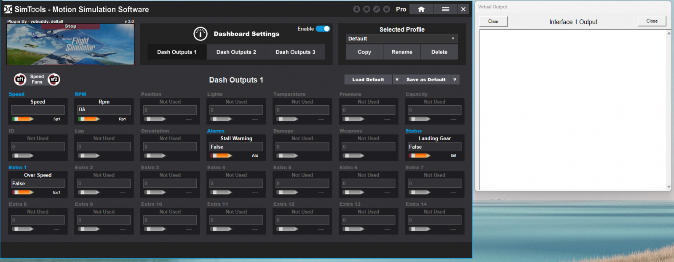Click the pencil icon under Weapons
The height and width of the screenshot is (262, 674).
coord(353,156)
